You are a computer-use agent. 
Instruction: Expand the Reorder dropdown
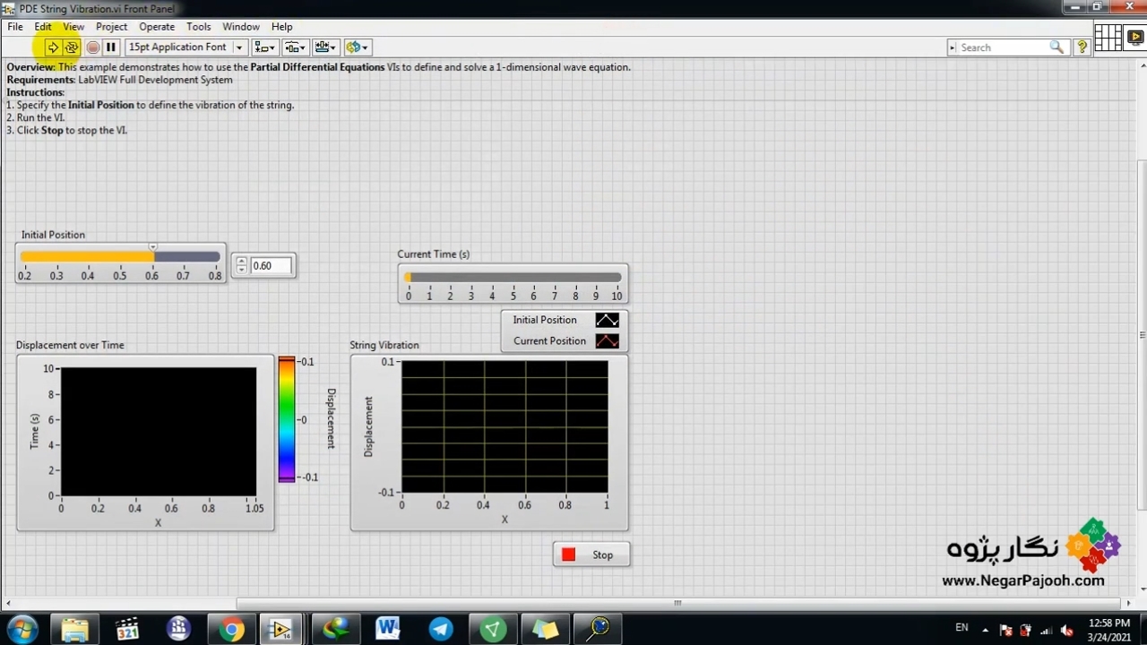(357, 47)
